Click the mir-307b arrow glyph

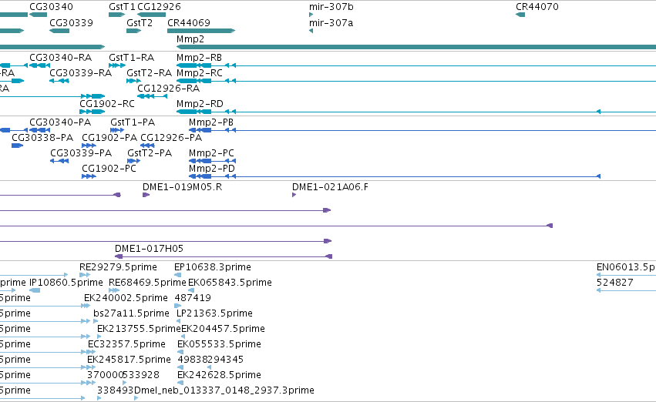click(311, 15)
